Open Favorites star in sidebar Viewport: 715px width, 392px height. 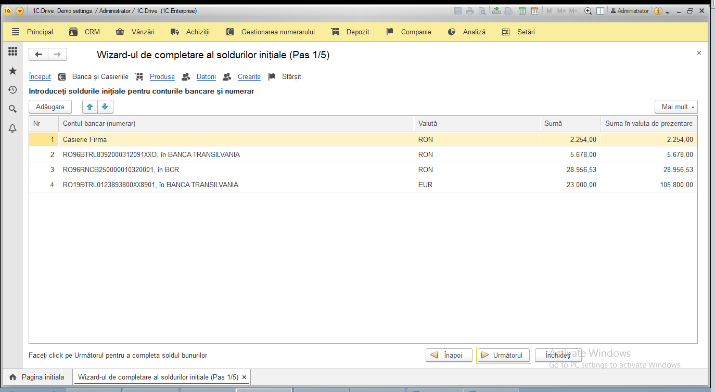pos(13,71)
